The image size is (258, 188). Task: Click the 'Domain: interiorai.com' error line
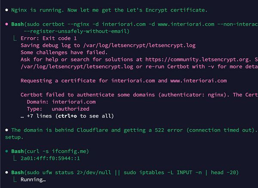tap(61, 102)
